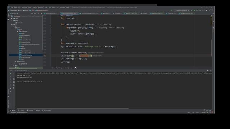This screenshot has height=129, width=230.
Task: Click main() in the editor breadcrumb
Action: pos(67,68)
